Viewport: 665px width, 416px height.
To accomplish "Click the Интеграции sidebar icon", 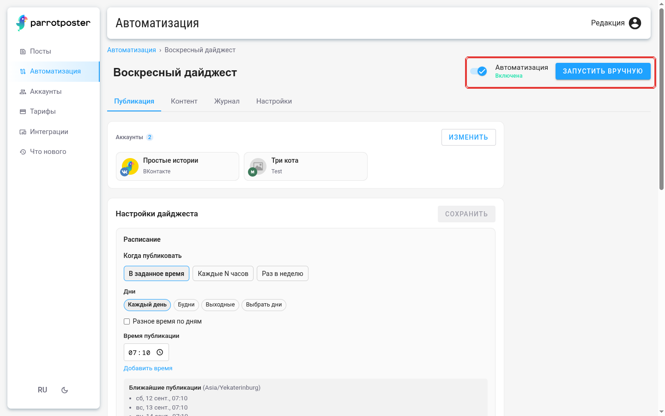I will tap(23, 132).
